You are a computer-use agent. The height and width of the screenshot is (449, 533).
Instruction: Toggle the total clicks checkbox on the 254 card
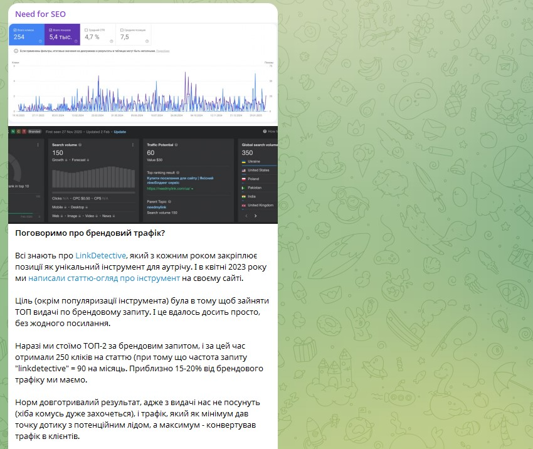[15, 30]
